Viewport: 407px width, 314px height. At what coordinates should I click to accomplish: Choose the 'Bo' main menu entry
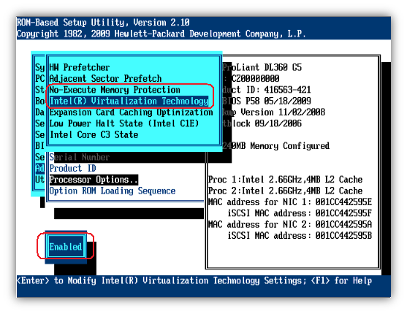pyautogui.click(x=39, y=101)
